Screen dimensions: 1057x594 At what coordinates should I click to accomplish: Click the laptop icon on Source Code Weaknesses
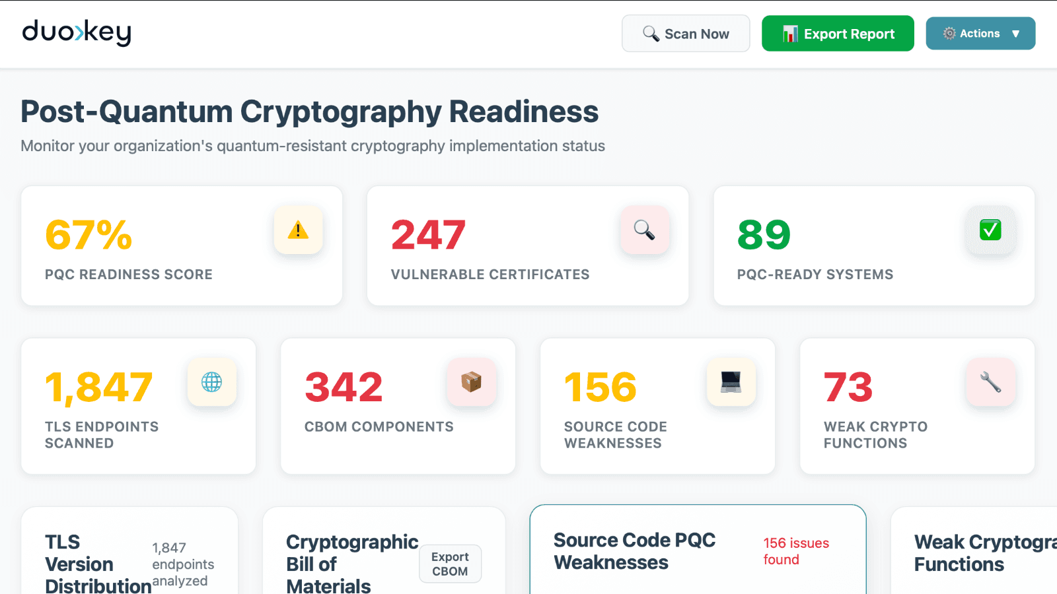click(731, 382)
